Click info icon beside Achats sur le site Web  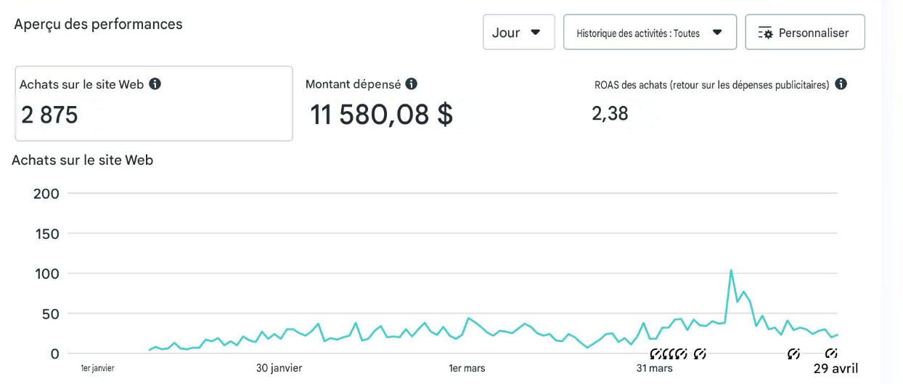pos(155,84)
